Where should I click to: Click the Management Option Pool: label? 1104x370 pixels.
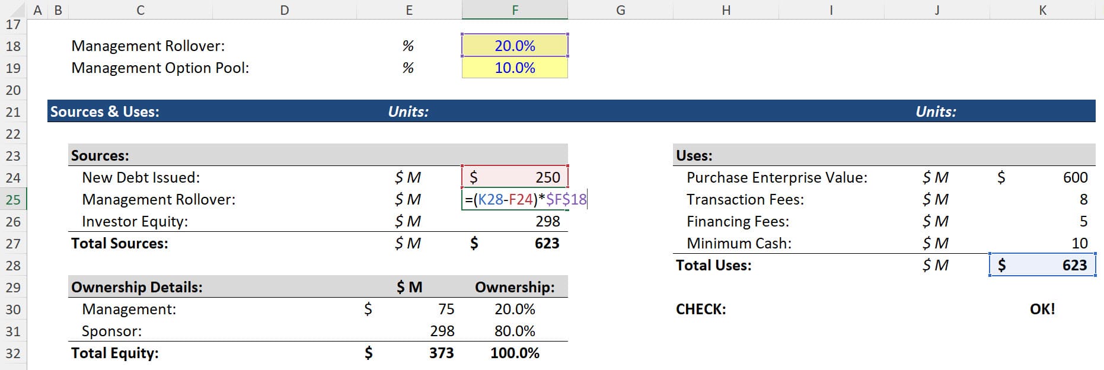click(x=160, y=68)
